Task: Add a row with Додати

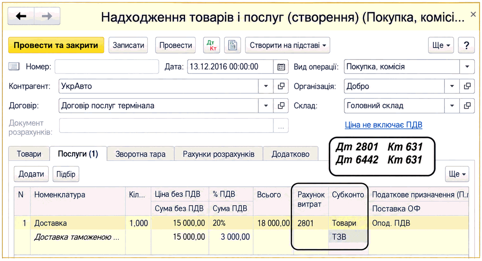Action: [x=31, y=174]
